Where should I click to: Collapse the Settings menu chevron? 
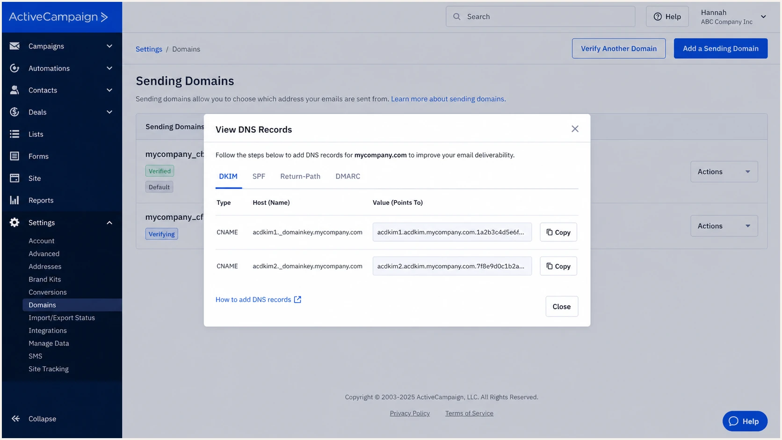pyautogui.click(x=109, y=223)
